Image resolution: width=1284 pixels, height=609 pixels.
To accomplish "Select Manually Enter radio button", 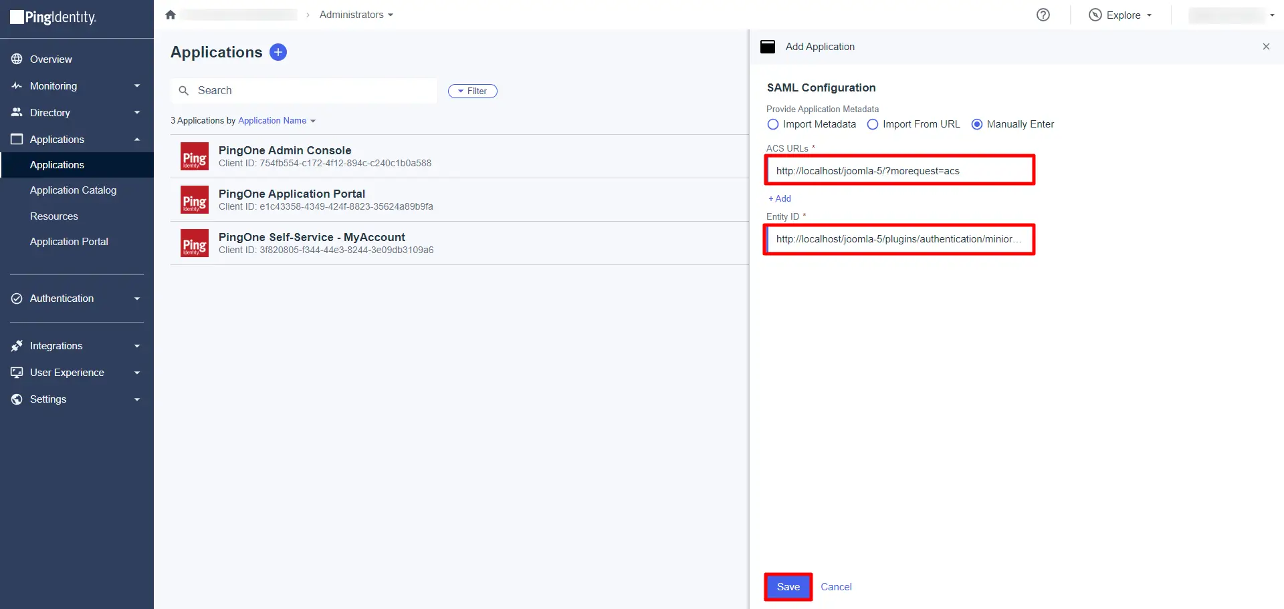I will pos(977,124).
